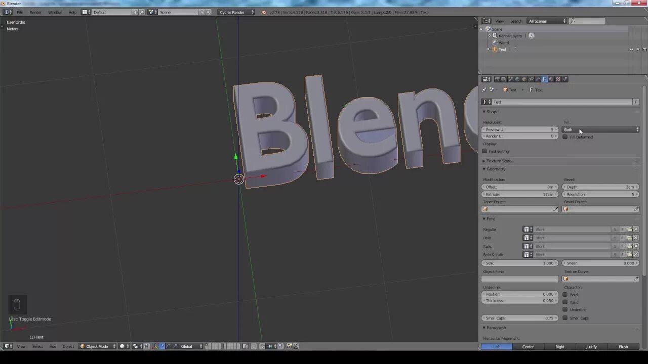
Task: Expand the Texture Space panel
Action: [500, 161]
